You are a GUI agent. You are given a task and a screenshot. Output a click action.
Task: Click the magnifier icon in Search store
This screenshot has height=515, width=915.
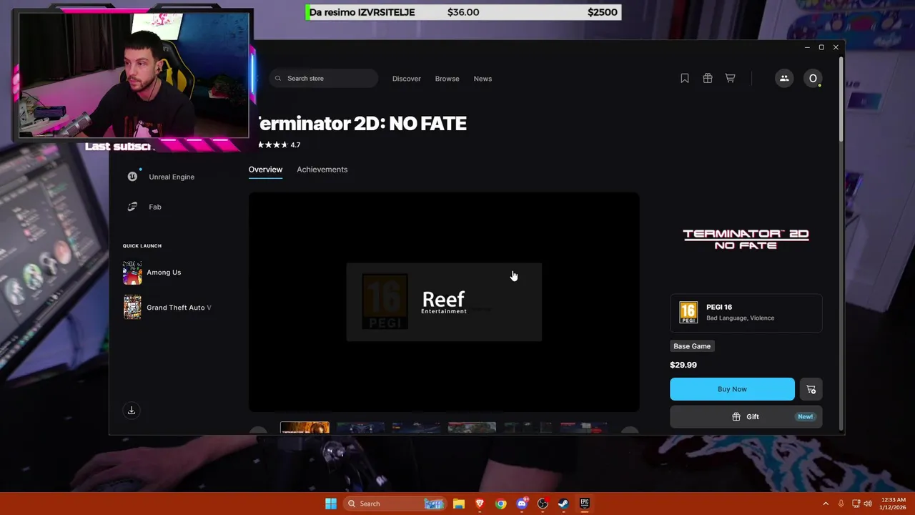(278, 79)
